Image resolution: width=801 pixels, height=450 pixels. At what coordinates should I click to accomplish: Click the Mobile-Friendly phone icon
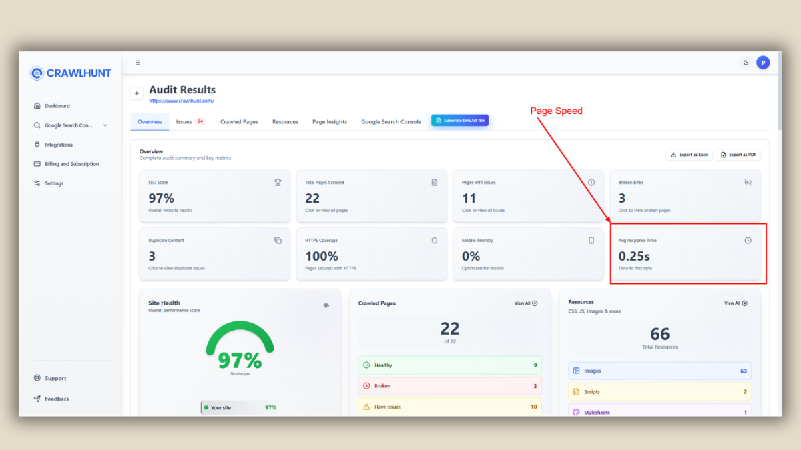pos(591,241)
